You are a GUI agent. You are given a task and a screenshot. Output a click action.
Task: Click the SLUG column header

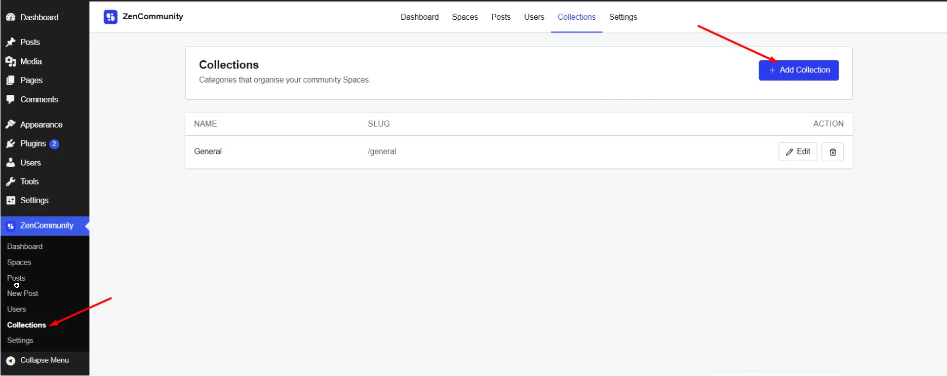[x=379, y=124]
